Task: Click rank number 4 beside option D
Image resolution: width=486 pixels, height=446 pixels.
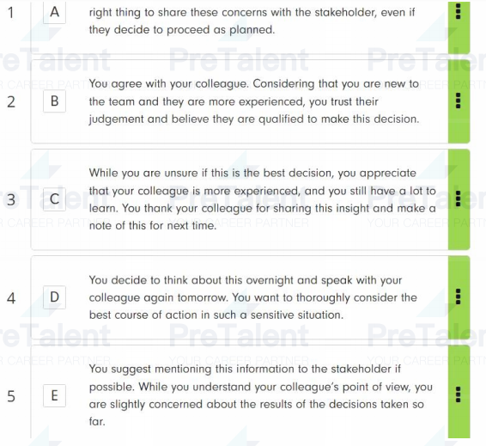Action: (x=11, y=298)
